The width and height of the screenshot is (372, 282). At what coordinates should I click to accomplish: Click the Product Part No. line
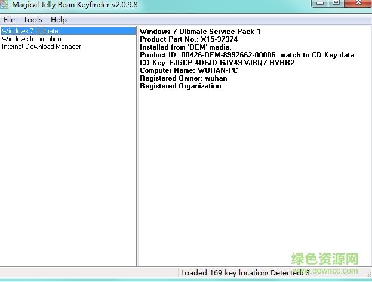(189, 39)
